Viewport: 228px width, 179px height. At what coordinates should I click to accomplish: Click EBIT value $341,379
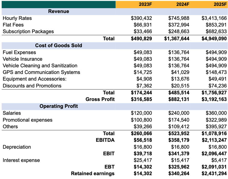coord(179,154)
